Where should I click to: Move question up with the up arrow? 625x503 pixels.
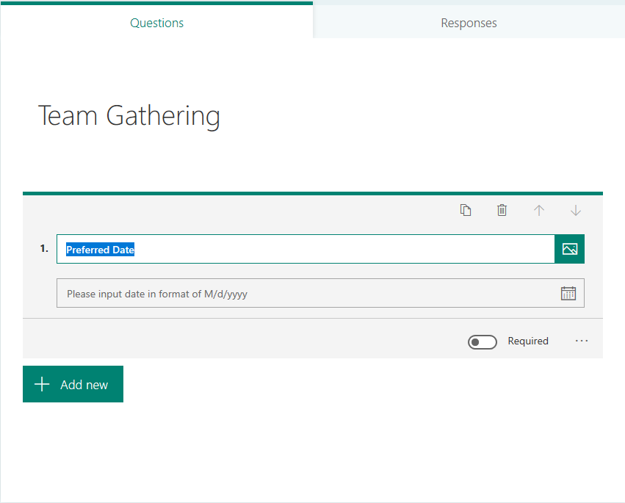point(539,210)
